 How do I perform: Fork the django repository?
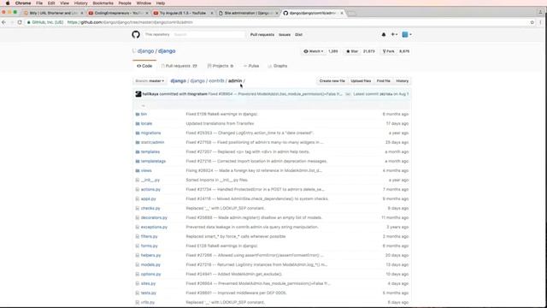388,51
